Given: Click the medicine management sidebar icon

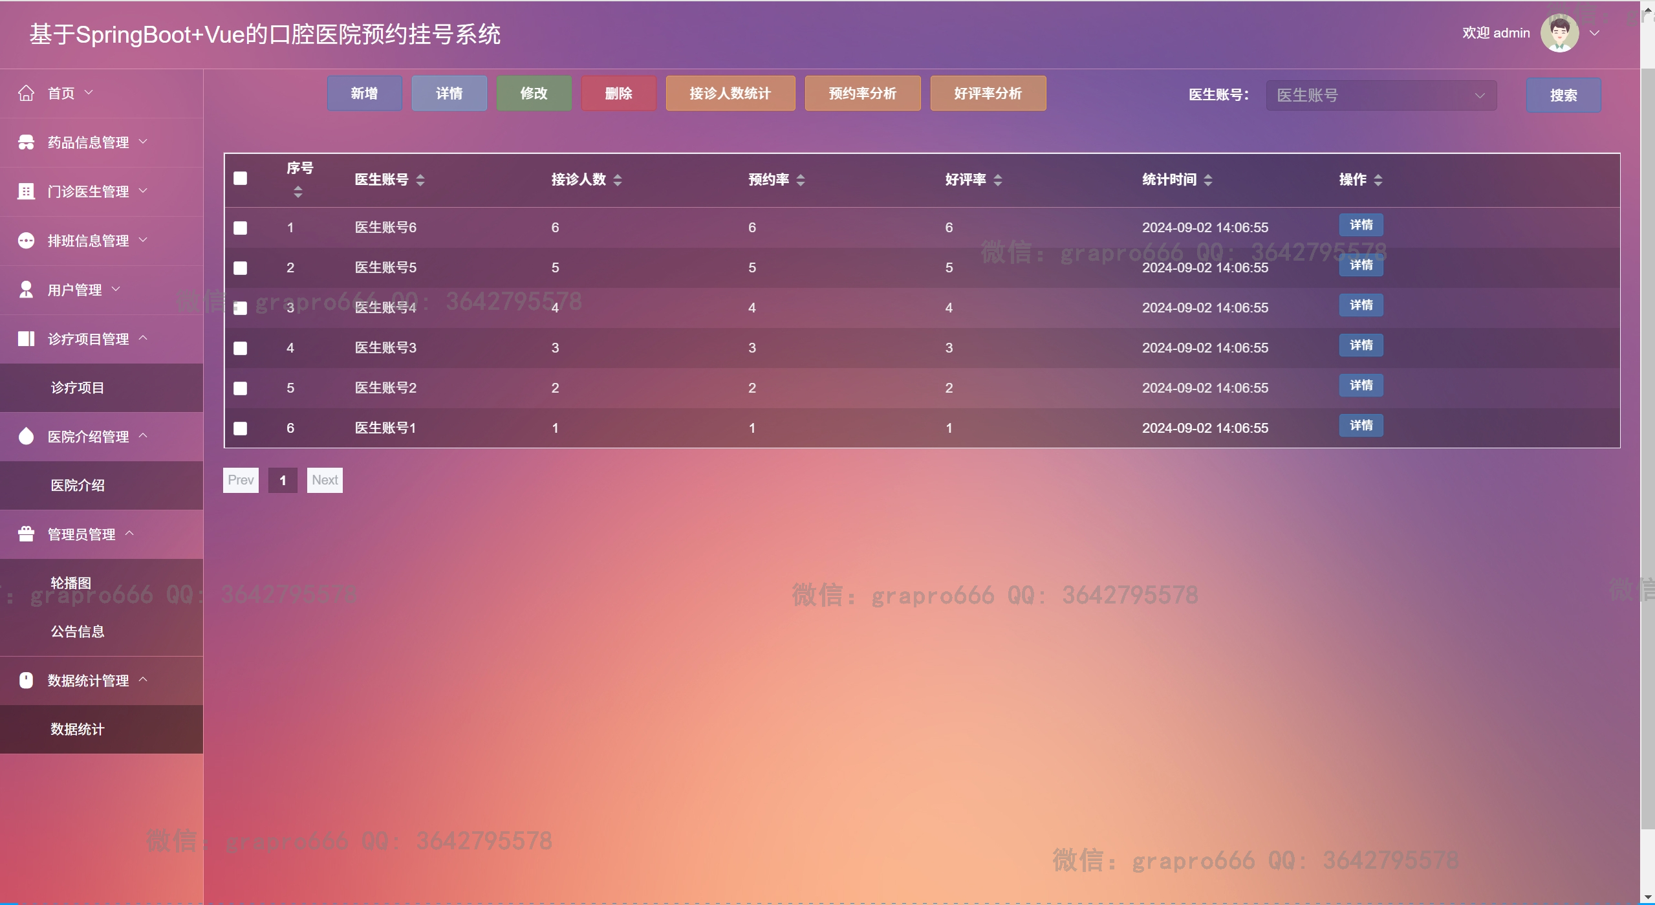Looking at the screenshot, I should coord(26,142).
